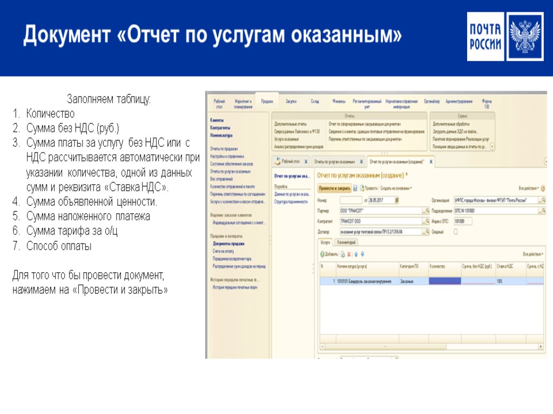Move row up with blue arrow
Image resolution: width=553 pixels, height=414 pixels.
click(356, 254)
